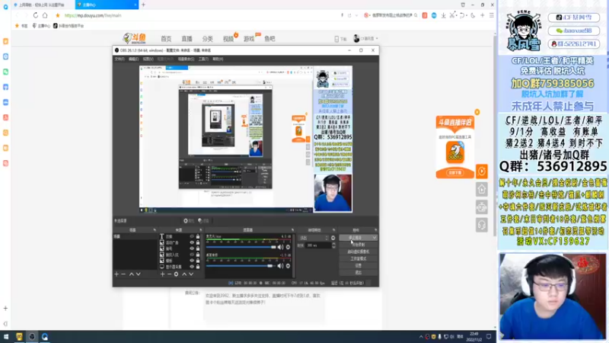Viewport: 609px width, 343px height.
Task: Open the notification center on the taskbar
Action: pos(489,337)
